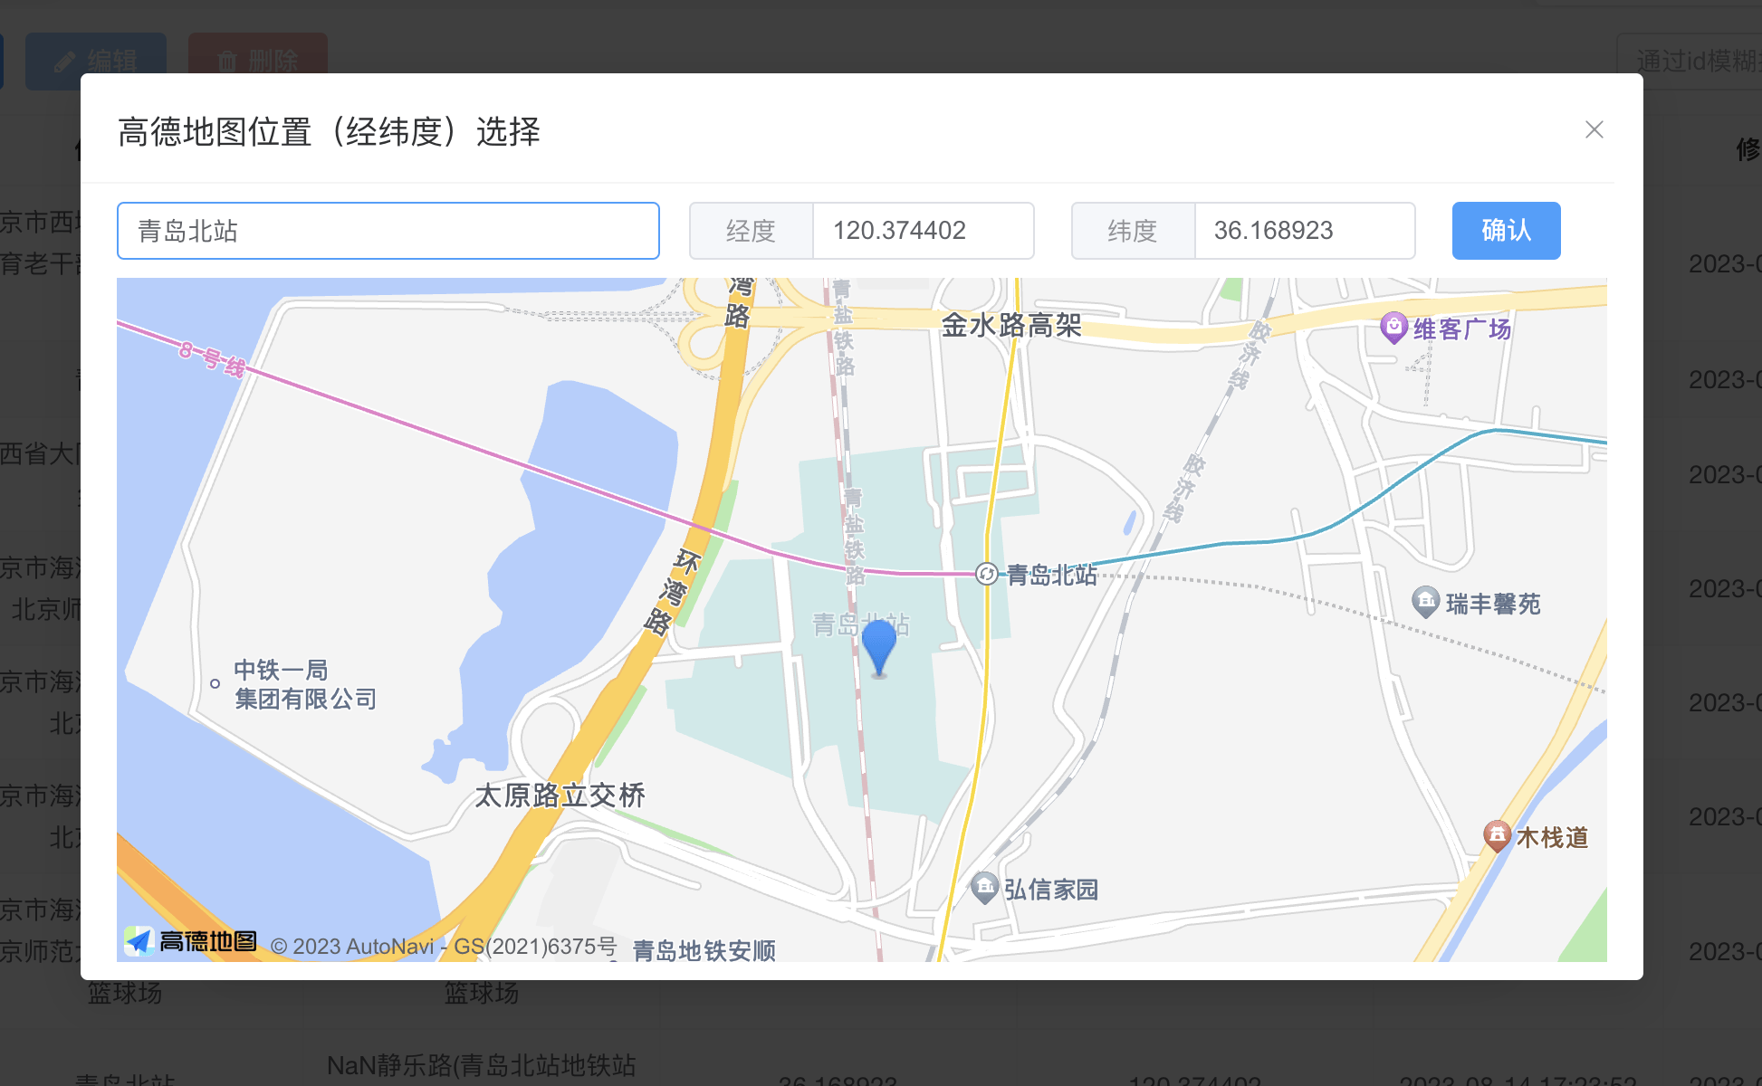The height and width of the screenshot is (1086, 1762).
Task: Click the 瑞丰馨苑 residential marker icon
Action: click(x=1426, y=601)
